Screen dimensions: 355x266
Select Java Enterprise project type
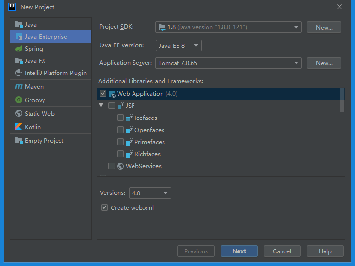pos(51,36)
